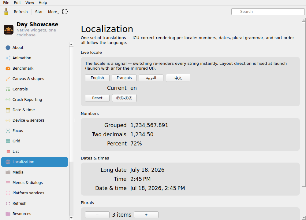Image resolution: width=306 pixels, height=220 pixels.
Task: Switch locale to Chinese (中文)
Action: coord(178,78)
